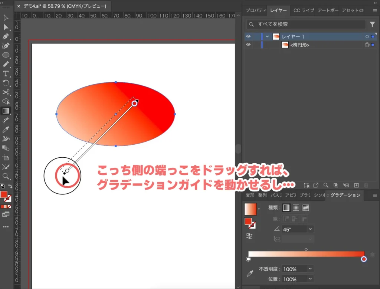
Task: Enable the freeform gradient type
Action: pos(305,208)
